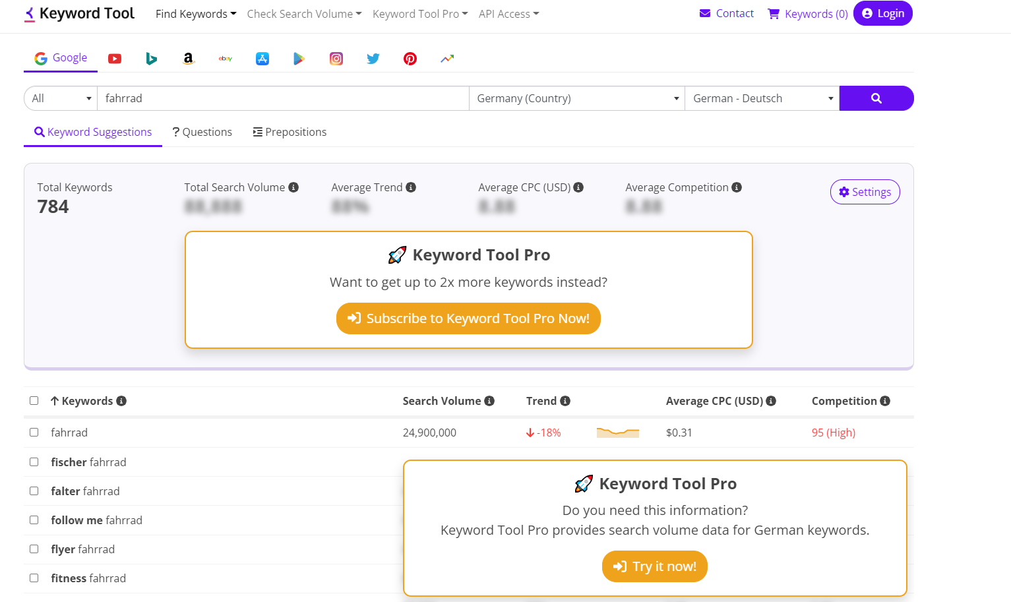Show info for Average Trend
The image size is (1011, 602).
(x=411, y=187)
